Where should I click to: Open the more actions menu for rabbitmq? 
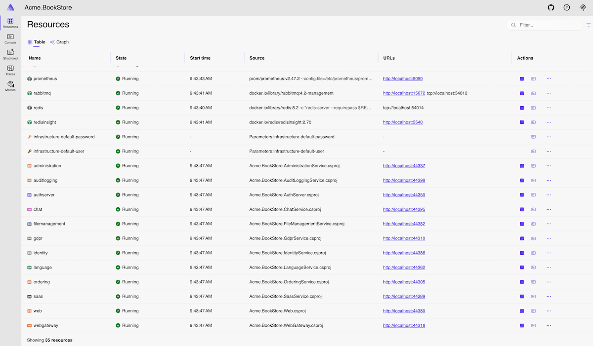click(548, 93)
